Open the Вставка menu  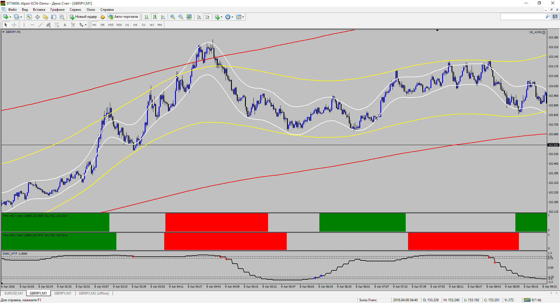tap(39, 10)
